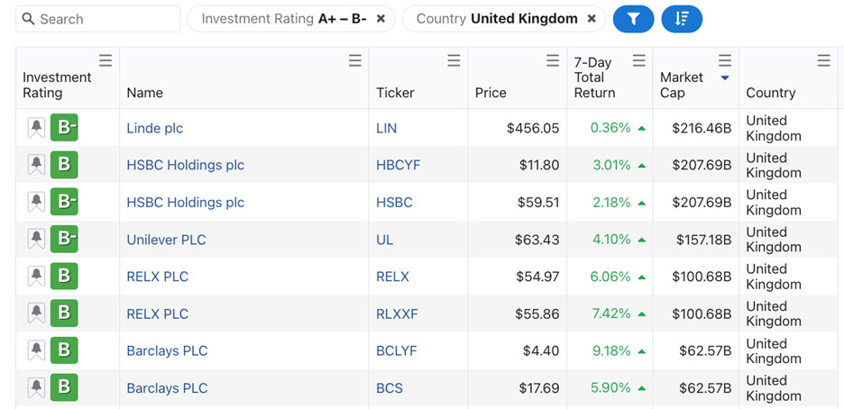
Task: Remove the Country United Kingdom filter
Action: coord(591,19)
